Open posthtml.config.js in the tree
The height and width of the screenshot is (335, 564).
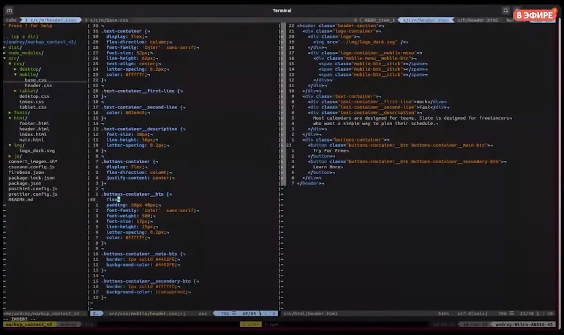pyautogui.click(x=33, y=189)
